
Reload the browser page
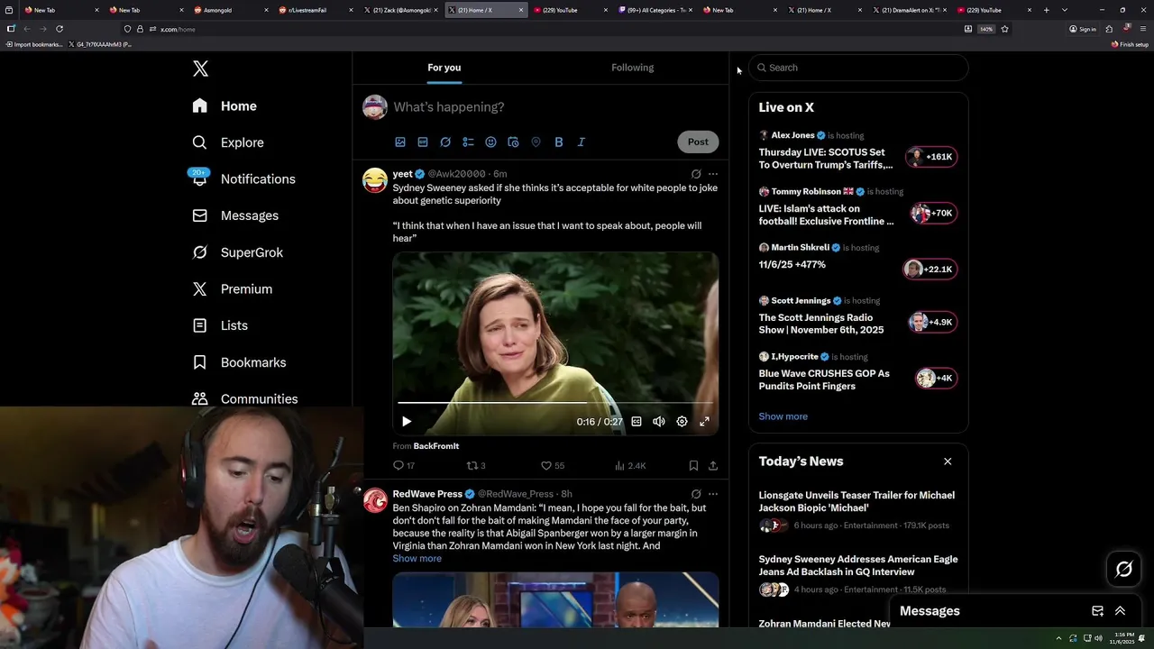(60, 29)
